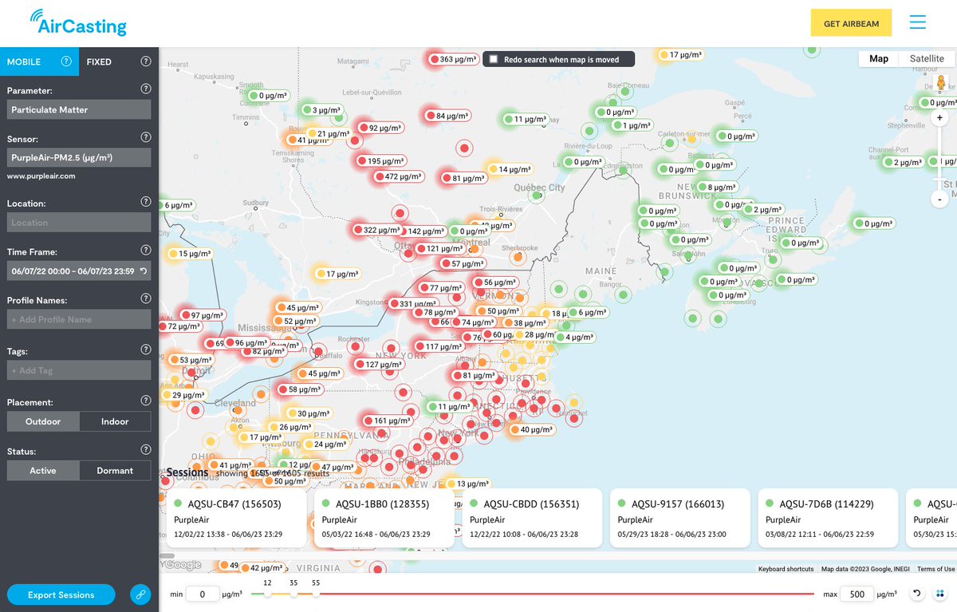Click the 35 threshold slider handle
This screenshot has width=957, height=612.
pyautogui.click(x=293, y=594)
